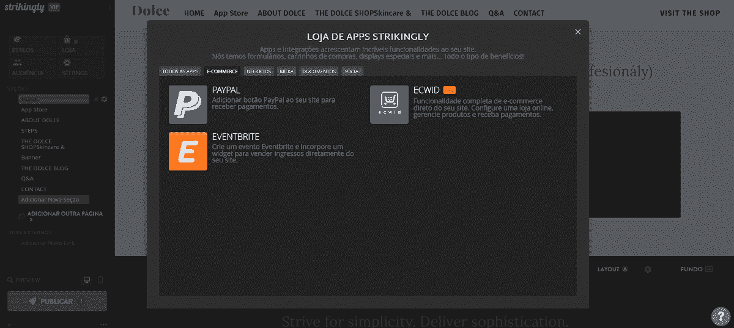Open the Fundo background option
Screen dimensions: 734x328
click(697, 269)
